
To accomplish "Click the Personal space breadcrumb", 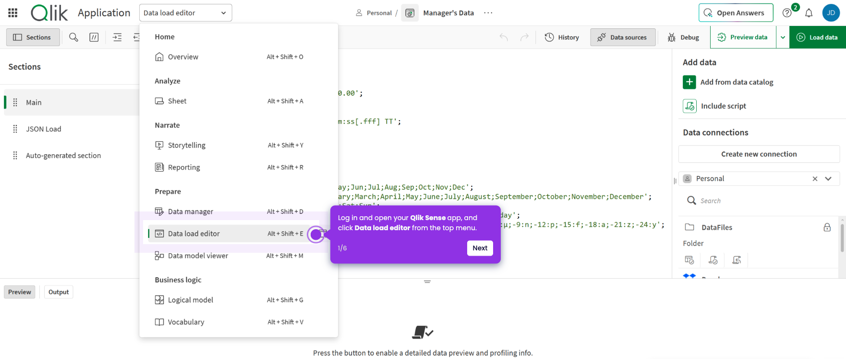I will point(374,13).
